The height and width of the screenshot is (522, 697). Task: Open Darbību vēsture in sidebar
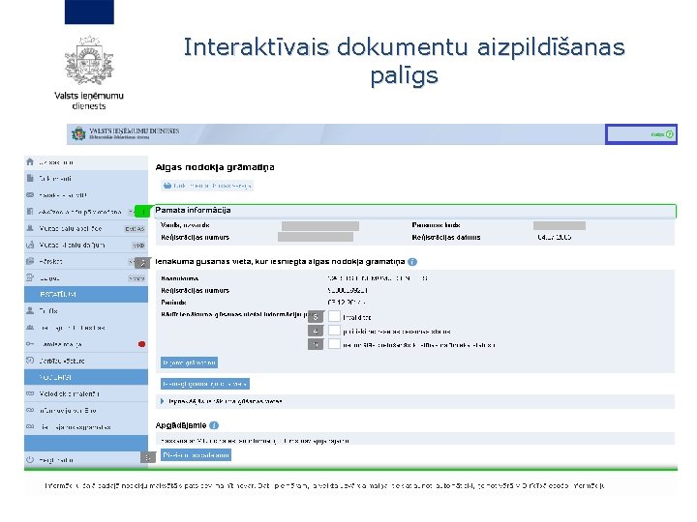pyautogui.click(x=86, y=361)
